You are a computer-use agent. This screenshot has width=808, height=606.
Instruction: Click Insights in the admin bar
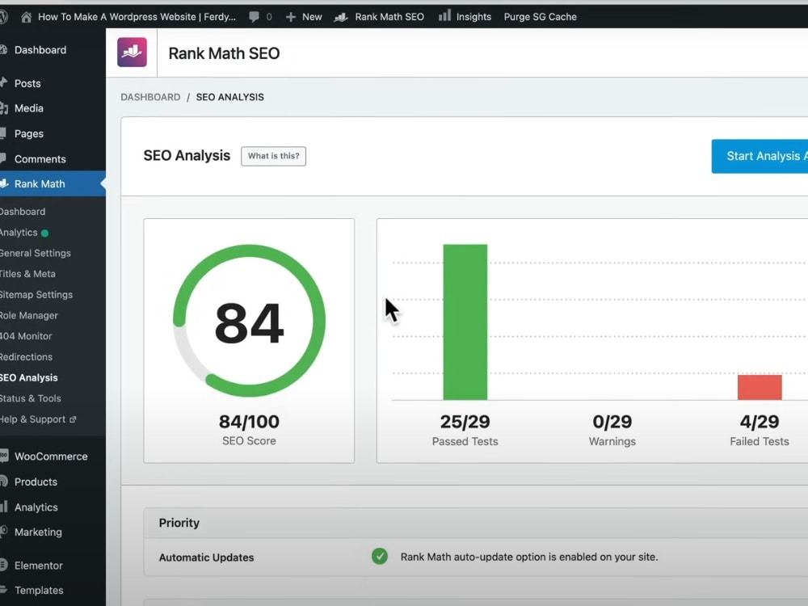473,17
